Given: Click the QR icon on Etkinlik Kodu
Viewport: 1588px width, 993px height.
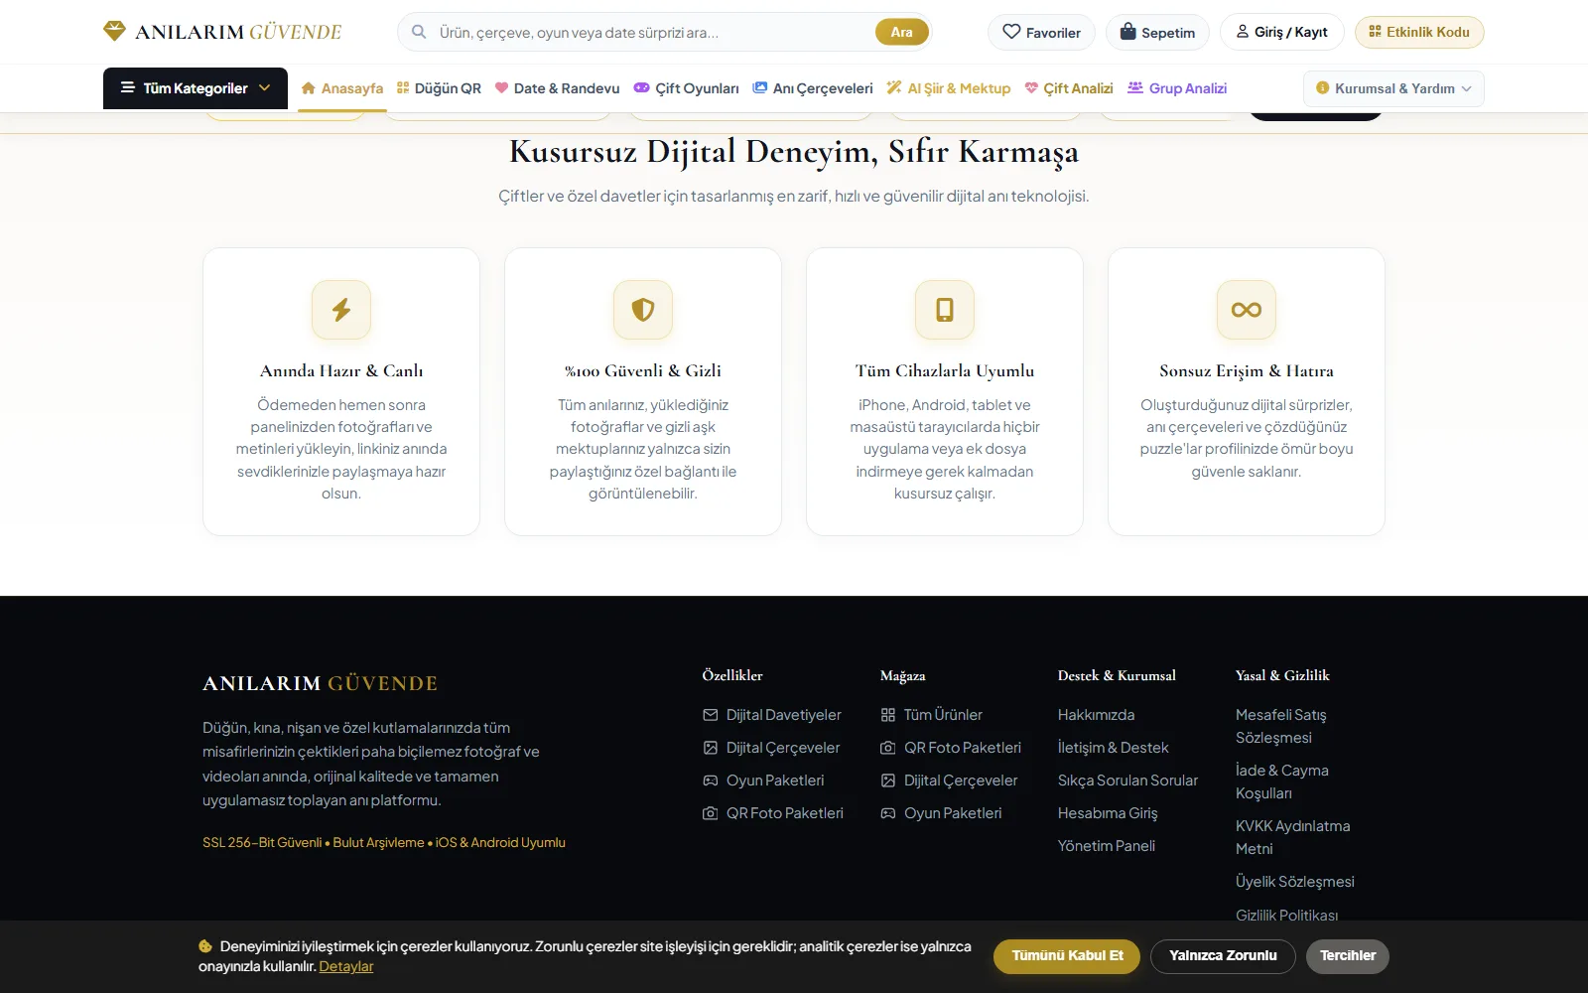Looking at the screenshot, I should 1375,32.
